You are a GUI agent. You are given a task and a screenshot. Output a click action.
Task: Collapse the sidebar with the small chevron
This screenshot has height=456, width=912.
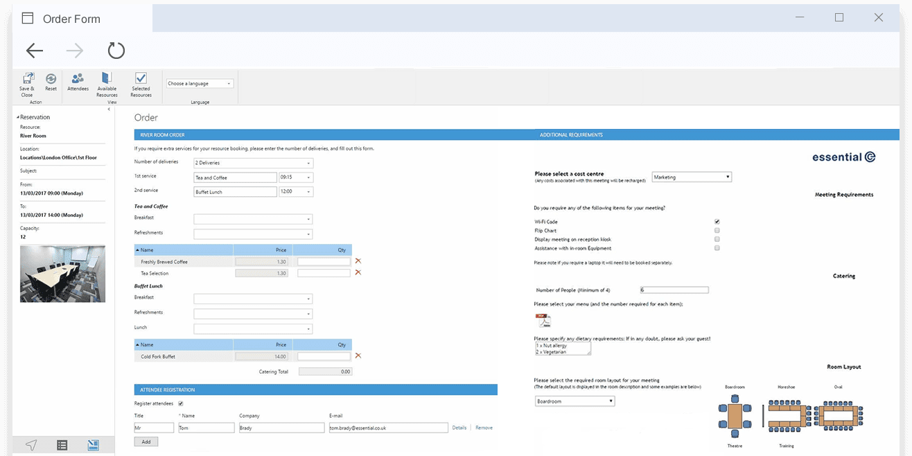(x=109, y=109)
